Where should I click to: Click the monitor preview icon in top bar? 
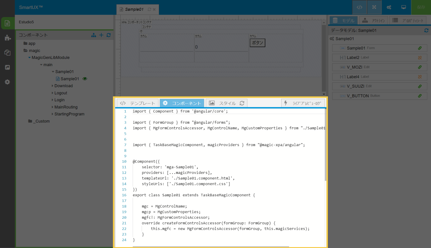[403, 7]
